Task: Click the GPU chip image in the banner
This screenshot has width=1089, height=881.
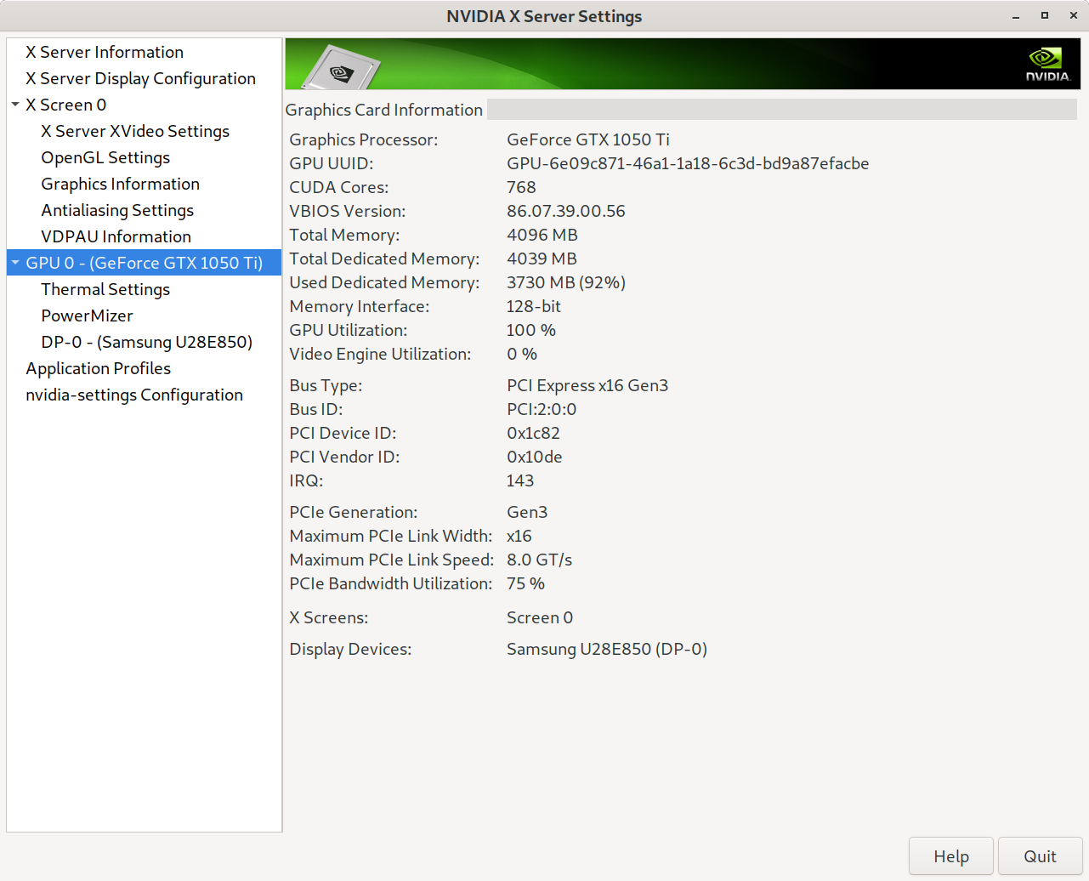Action: pos(342,70)
